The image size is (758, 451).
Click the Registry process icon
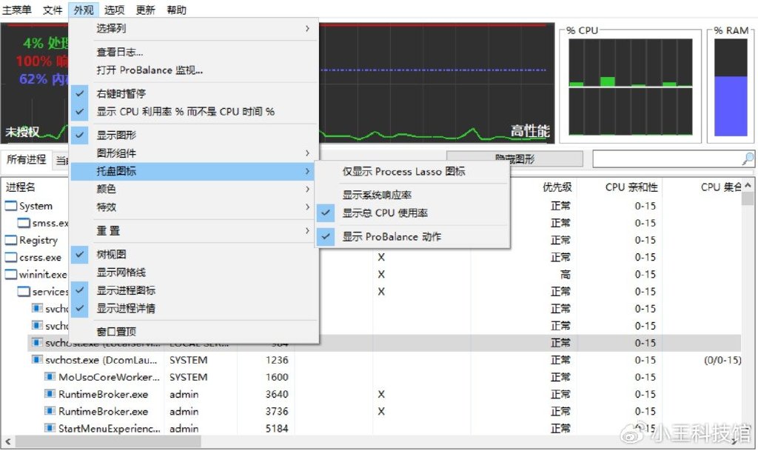[x=10, y=240]
